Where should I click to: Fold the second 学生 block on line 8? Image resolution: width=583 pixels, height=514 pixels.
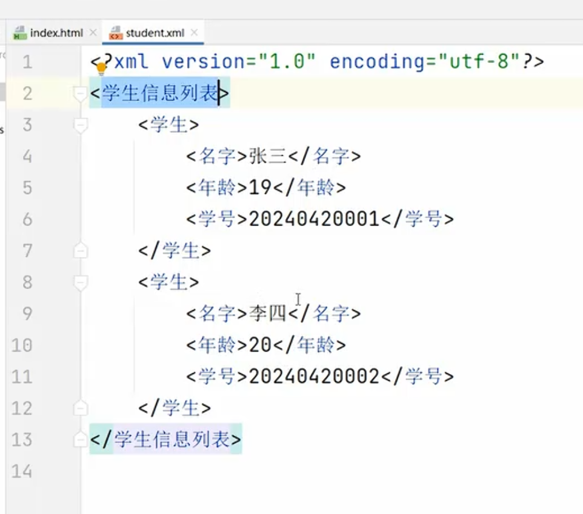(x=80, y=282)
